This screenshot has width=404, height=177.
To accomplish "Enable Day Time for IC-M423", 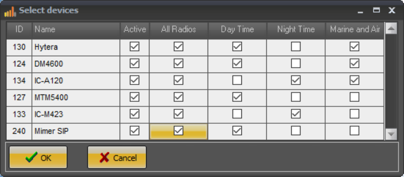I will pyautogui.click(x=237, y=114).
